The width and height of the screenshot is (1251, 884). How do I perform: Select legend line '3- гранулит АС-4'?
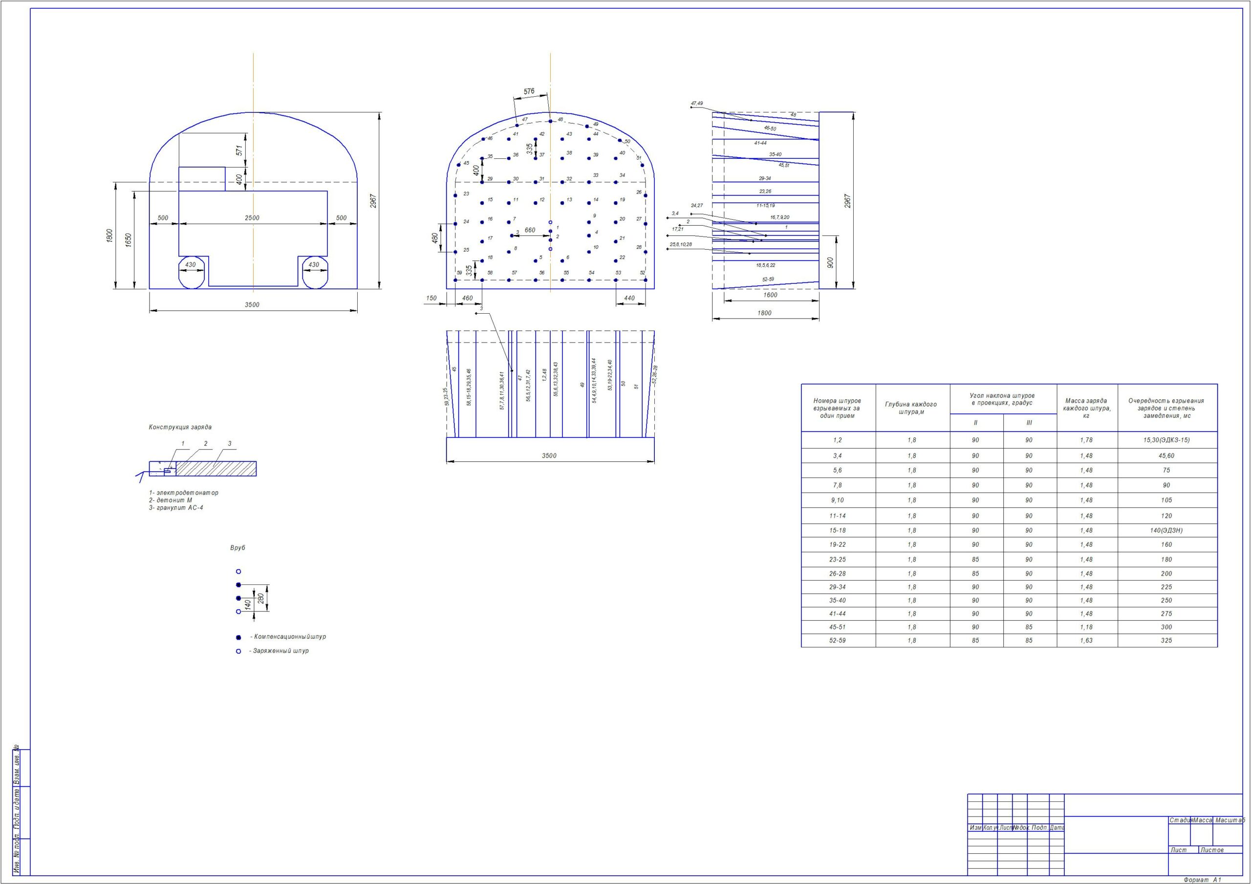(x=176, y=507)
